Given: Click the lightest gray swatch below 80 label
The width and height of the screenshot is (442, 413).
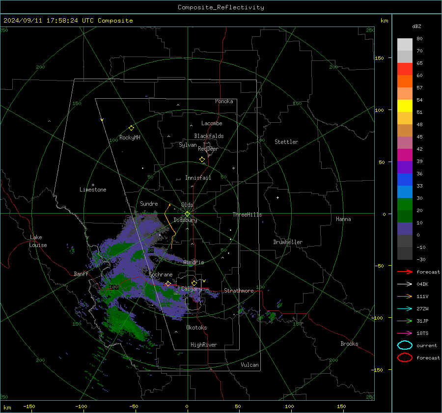Looking at the screenshot, I should point(405,44).
